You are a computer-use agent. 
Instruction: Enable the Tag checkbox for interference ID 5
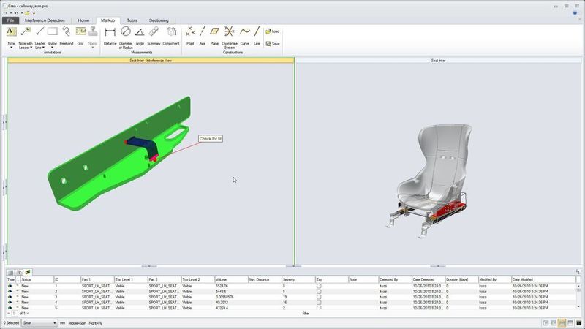click(319, 307)
